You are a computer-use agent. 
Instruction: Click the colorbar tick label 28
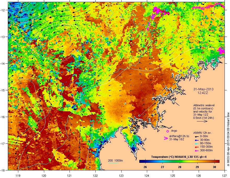pos(180,167)
